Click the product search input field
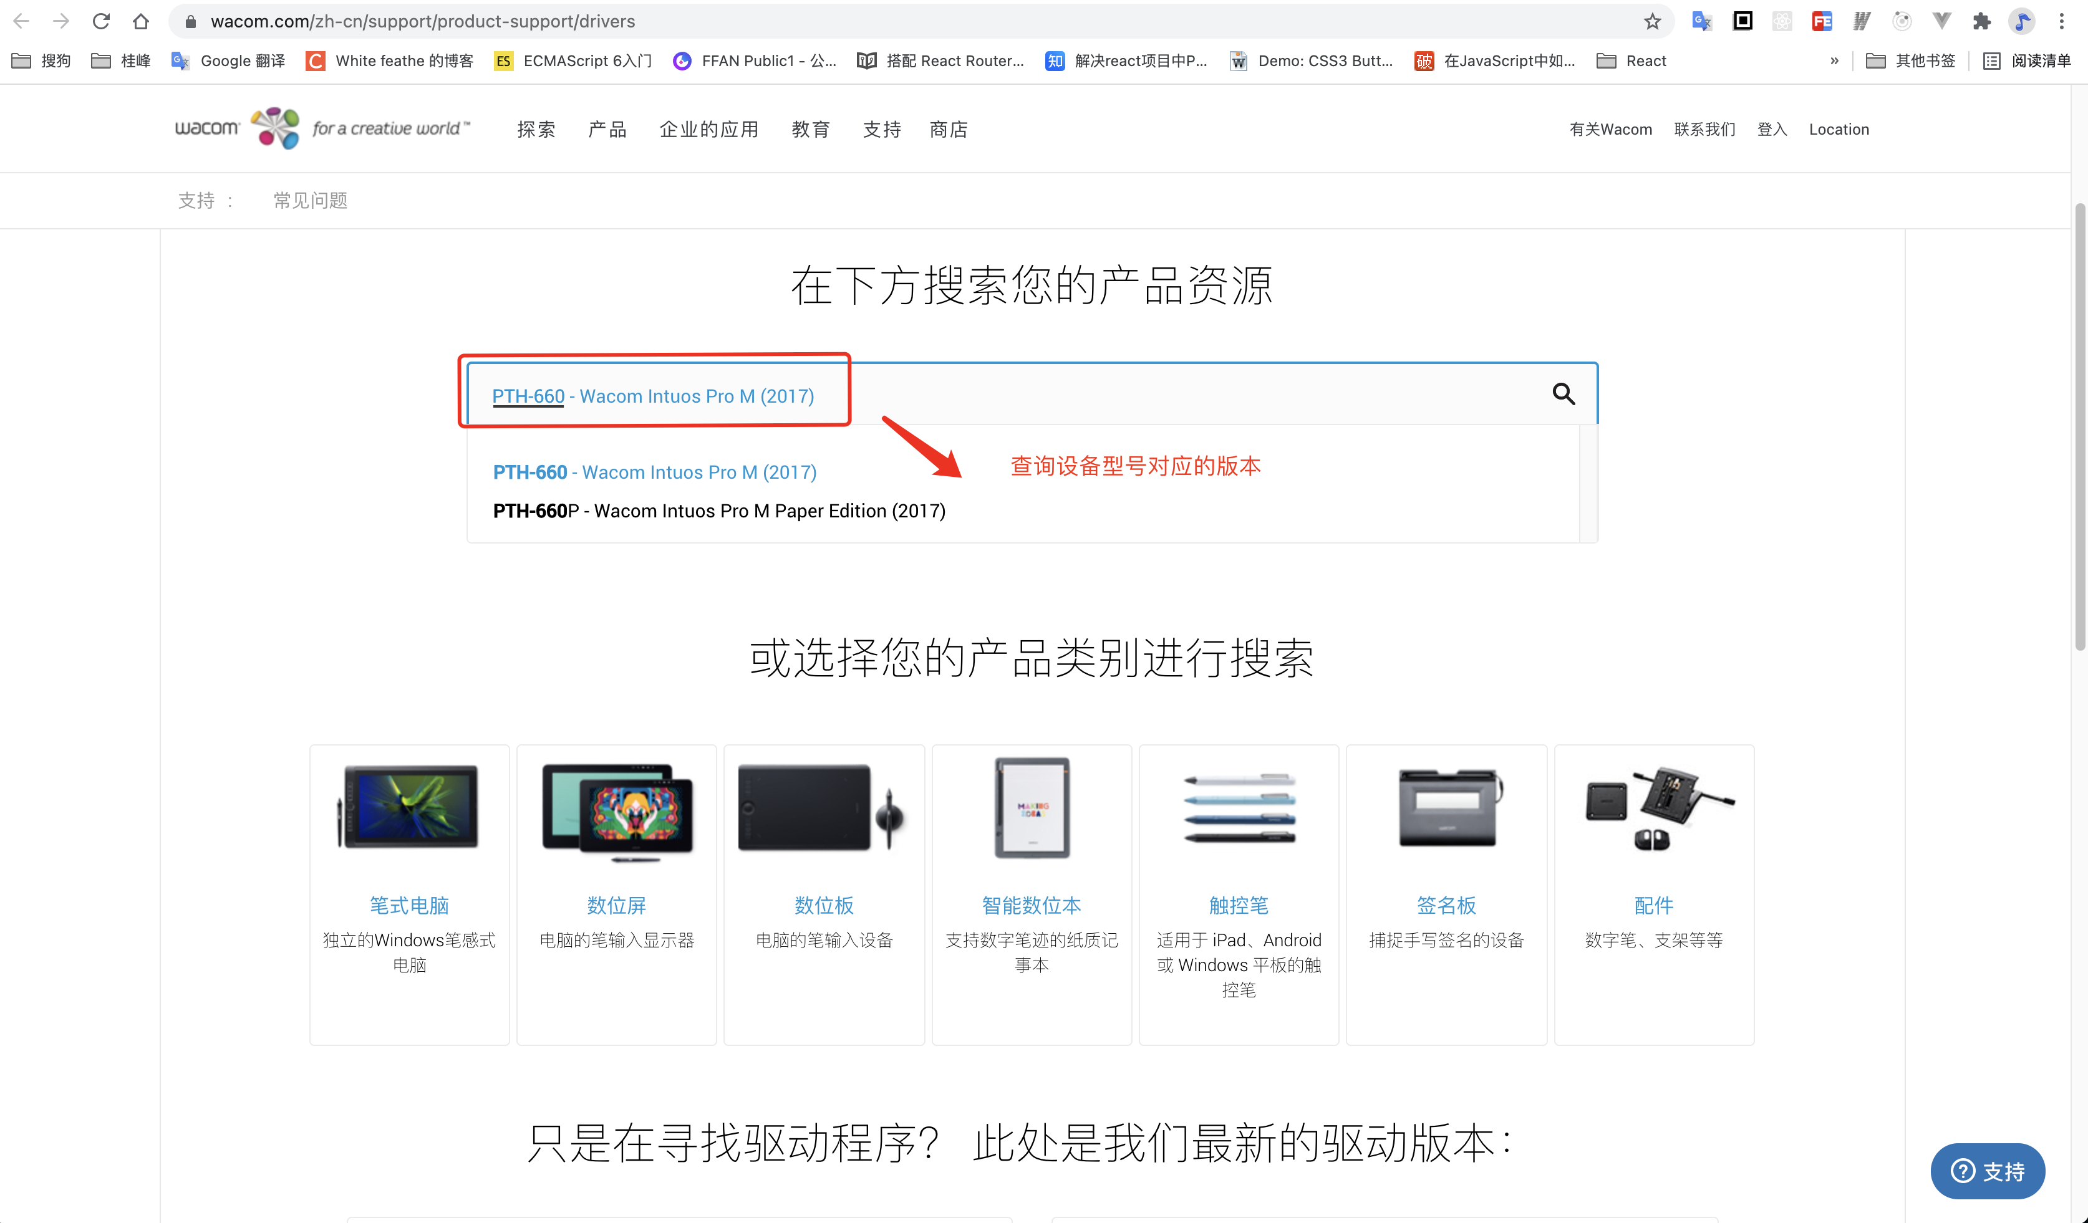This screenshot has width=2088, height=1223. pyautogui.click(x=1032, y=394)
